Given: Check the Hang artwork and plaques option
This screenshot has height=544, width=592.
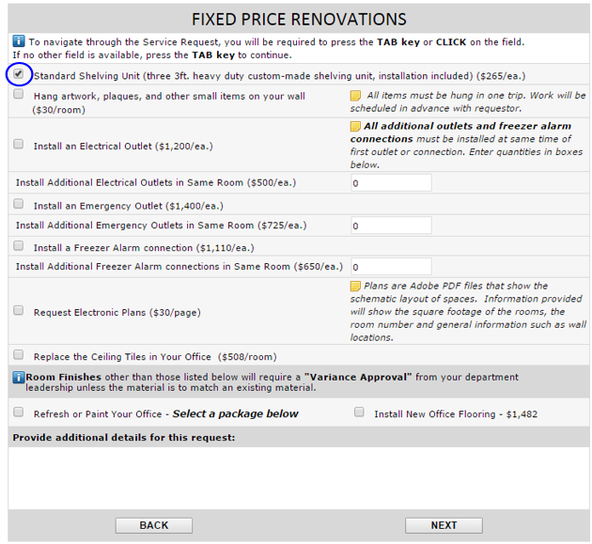Looking at the screenshot, I should pos(19,95).
